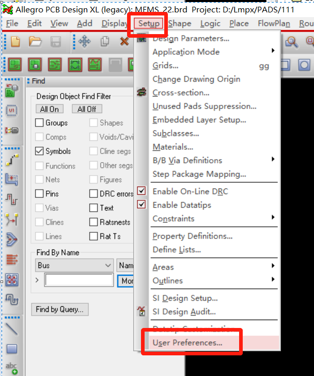314x376 pixels.
Task: Click the red horizontal arrows icon
Action: tap(12, 259)
